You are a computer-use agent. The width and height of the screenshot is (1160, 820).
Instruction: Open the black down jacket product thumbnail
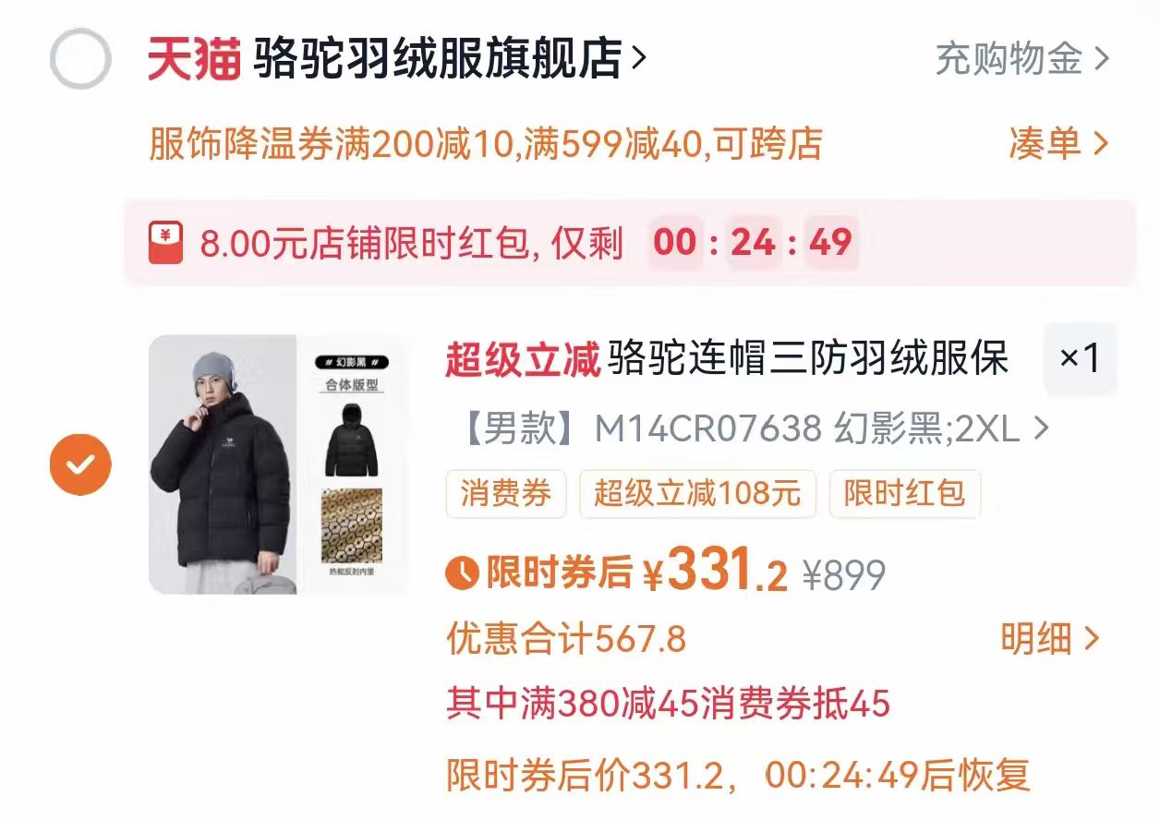click(278, 464)
